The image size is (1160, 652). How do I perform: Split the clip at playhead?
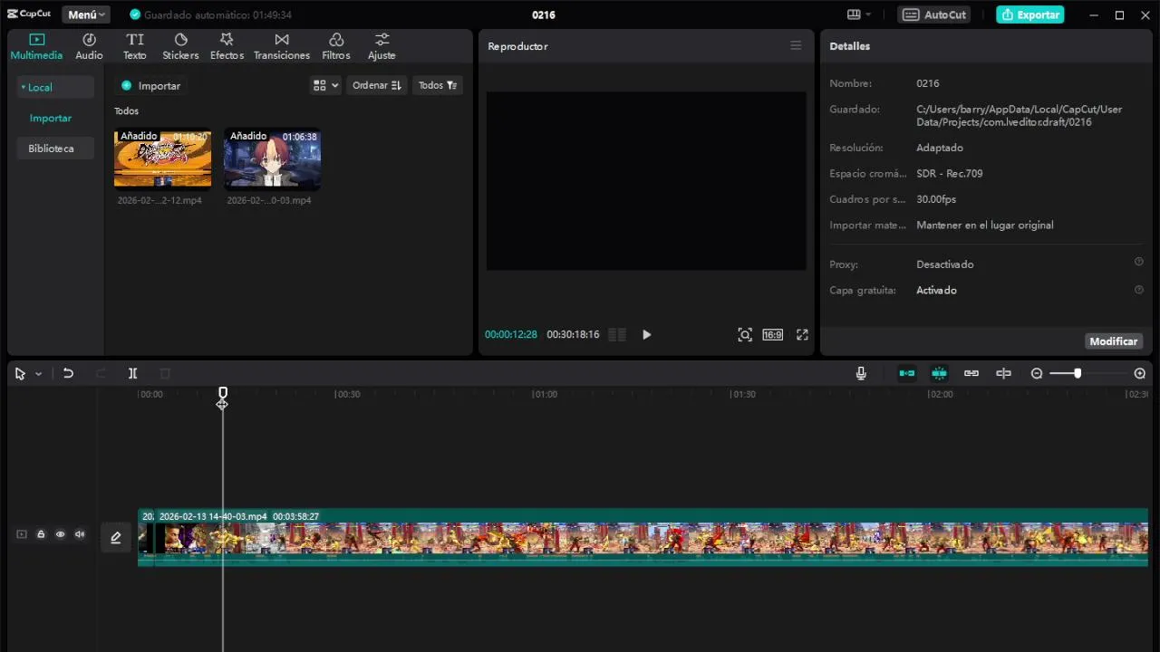coord(132,373)
